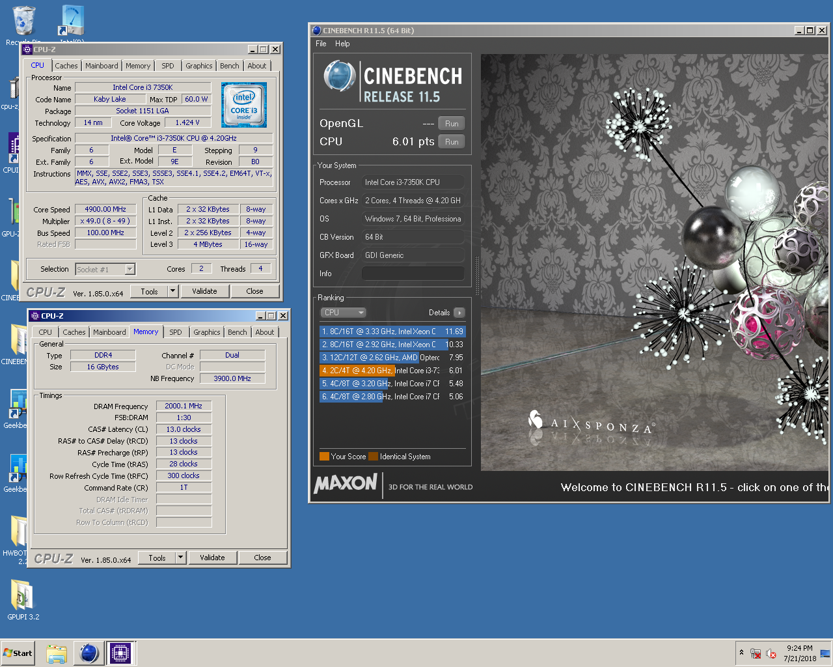This screenshot has height=667, width=833.
Task: Click the Info input field in Cinebench
Action: pyautogui.click(x=413, y=274)
